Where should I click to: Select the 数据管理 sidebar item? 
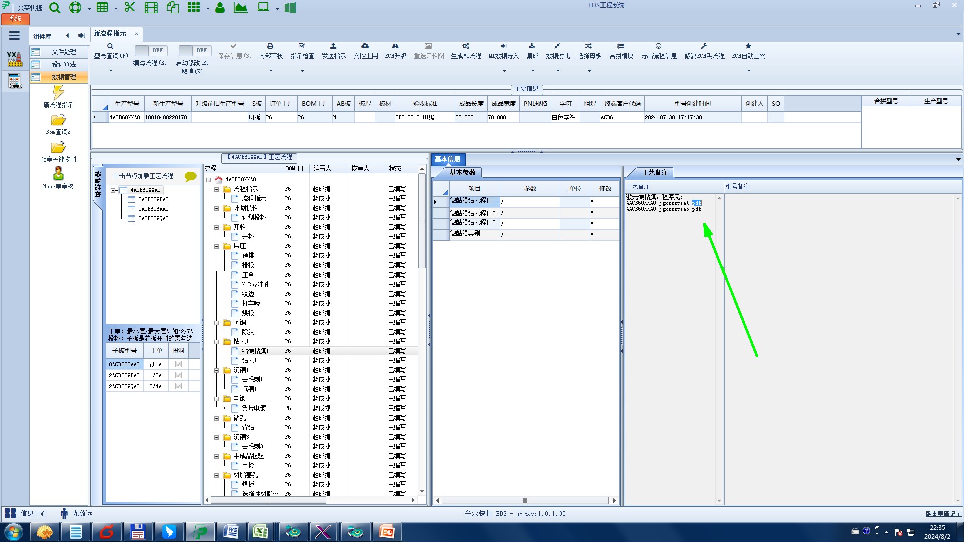point(63,77)
